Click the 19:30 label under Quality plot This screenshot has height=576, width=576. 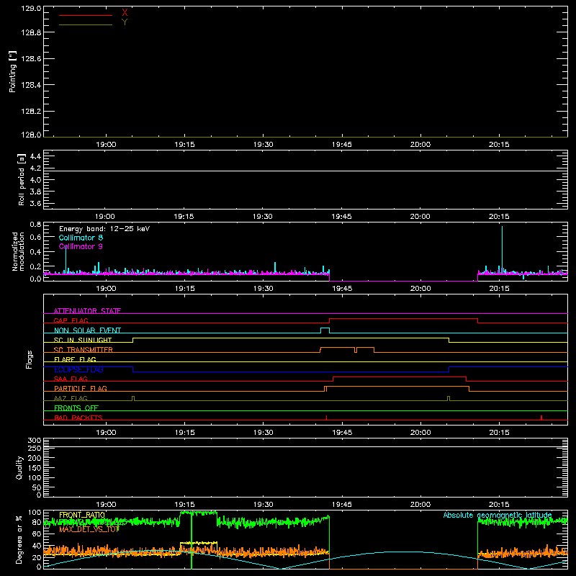[263, 505]
